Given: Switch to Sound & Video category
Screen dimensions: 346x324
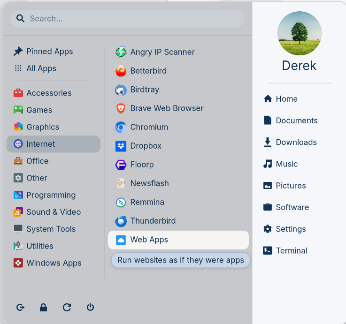Looking at the screenshot, I should point(53,212).
